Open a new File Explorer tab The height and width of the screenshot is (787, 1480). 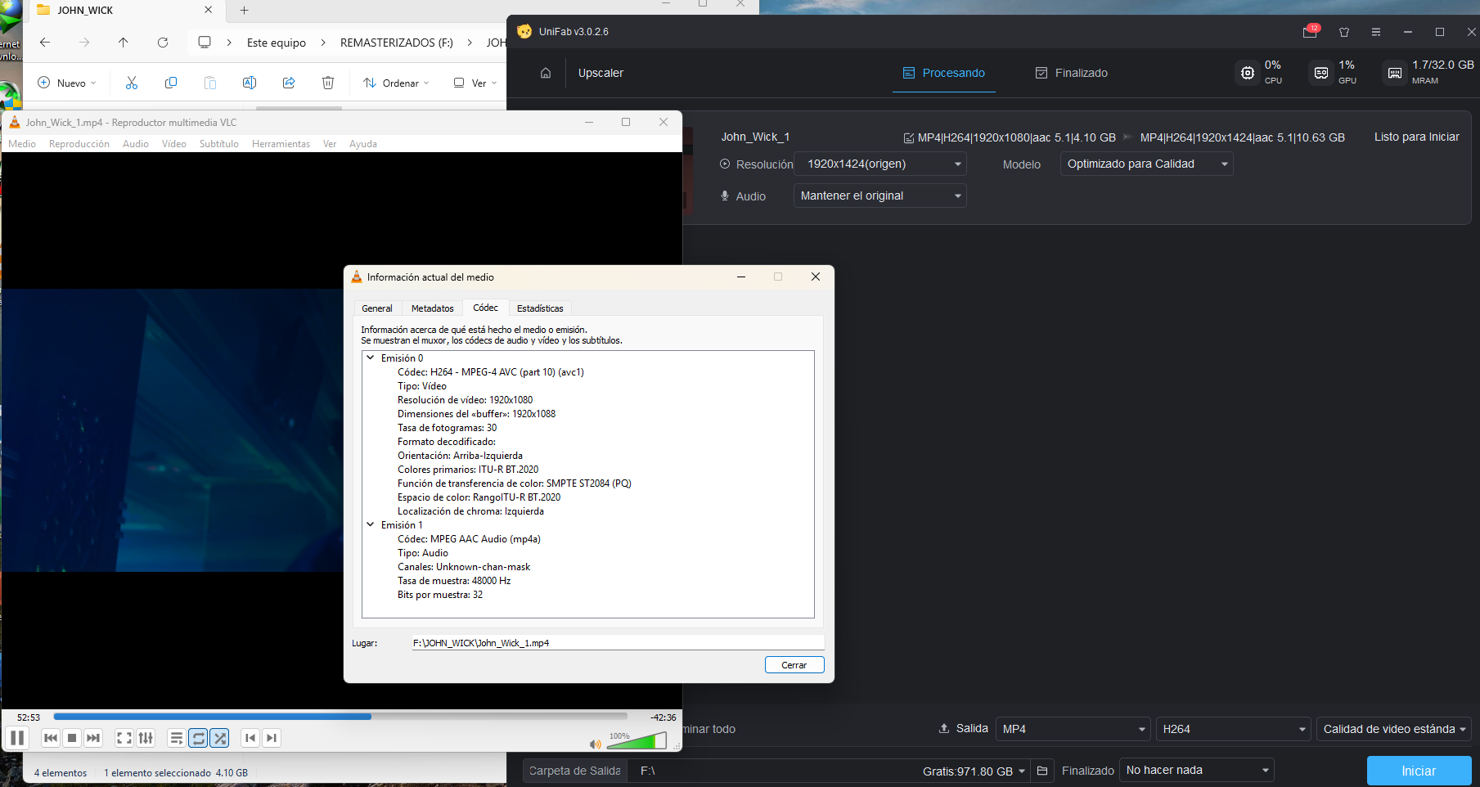244,10
